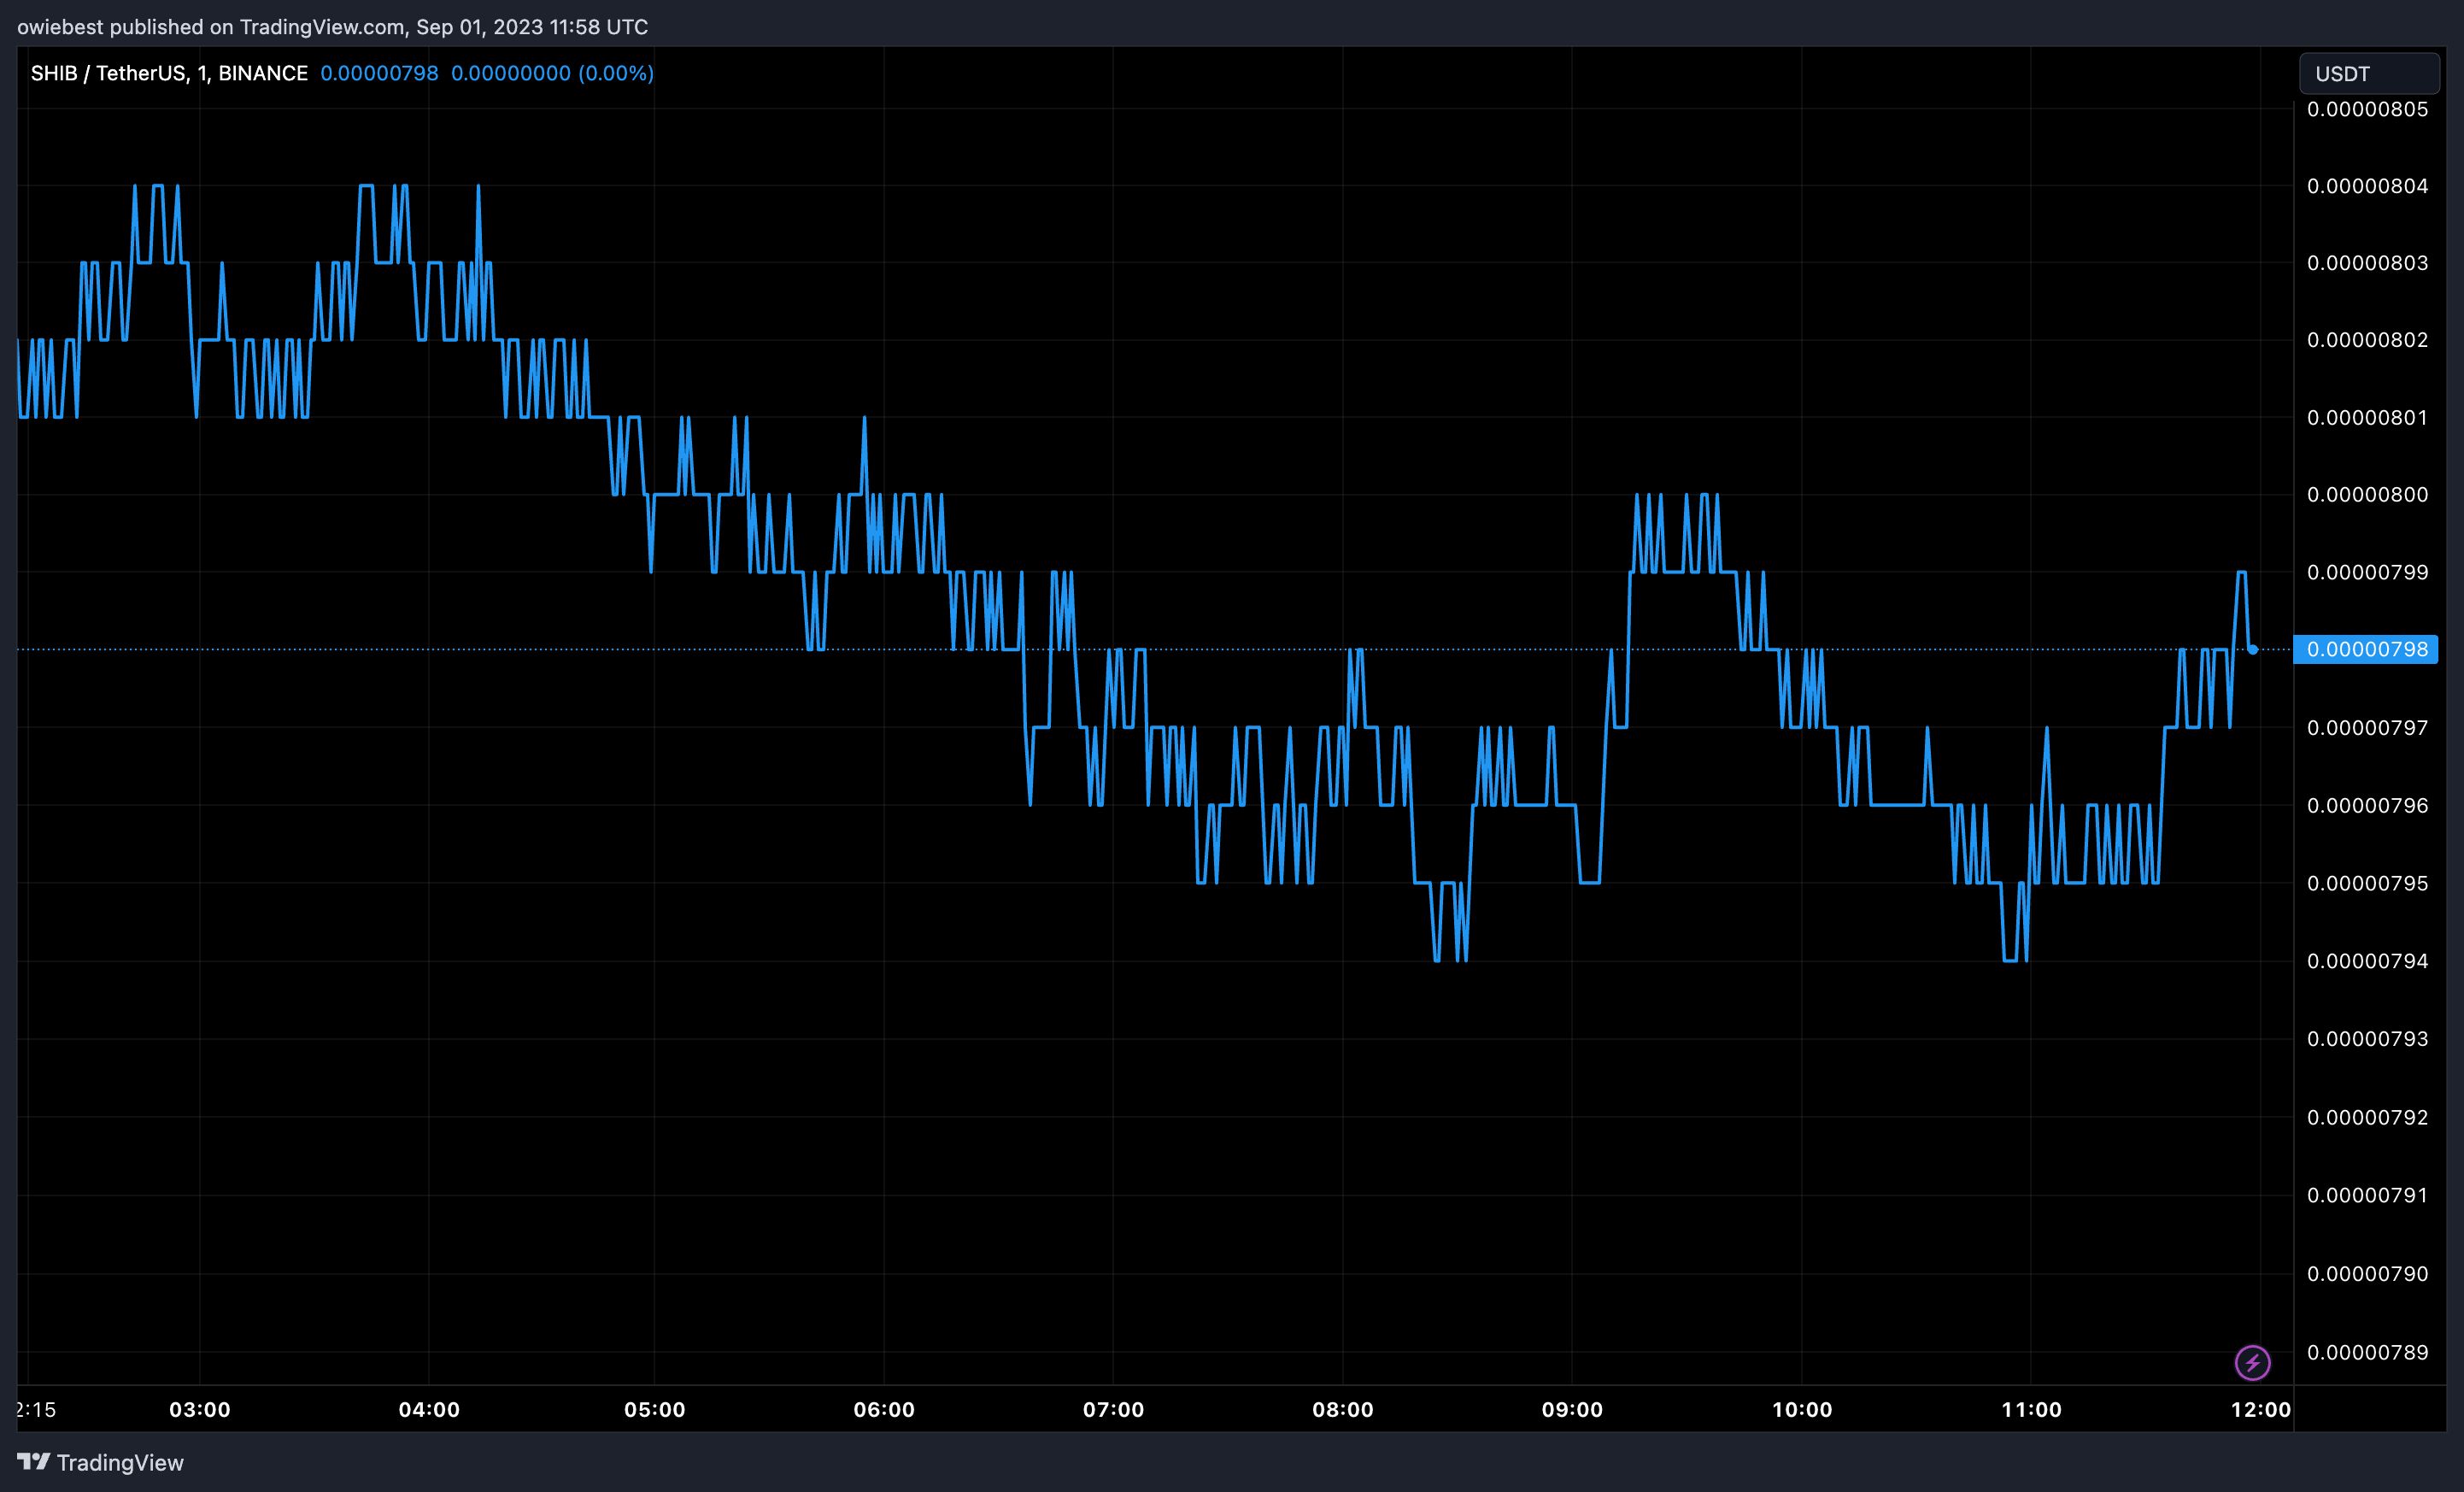
Task: Click the 0.00000792 price axis label
Action: pyautogui.click(x=2367, y=1117)
